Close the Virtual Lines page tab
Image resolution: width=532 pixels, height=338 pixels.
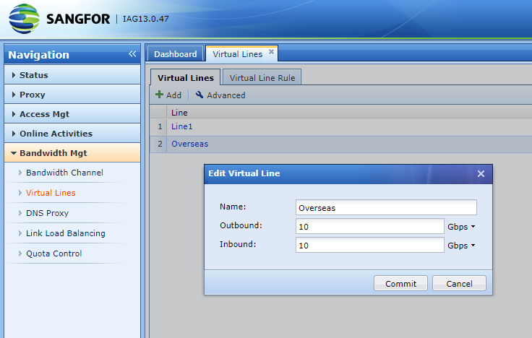(271, 51)
